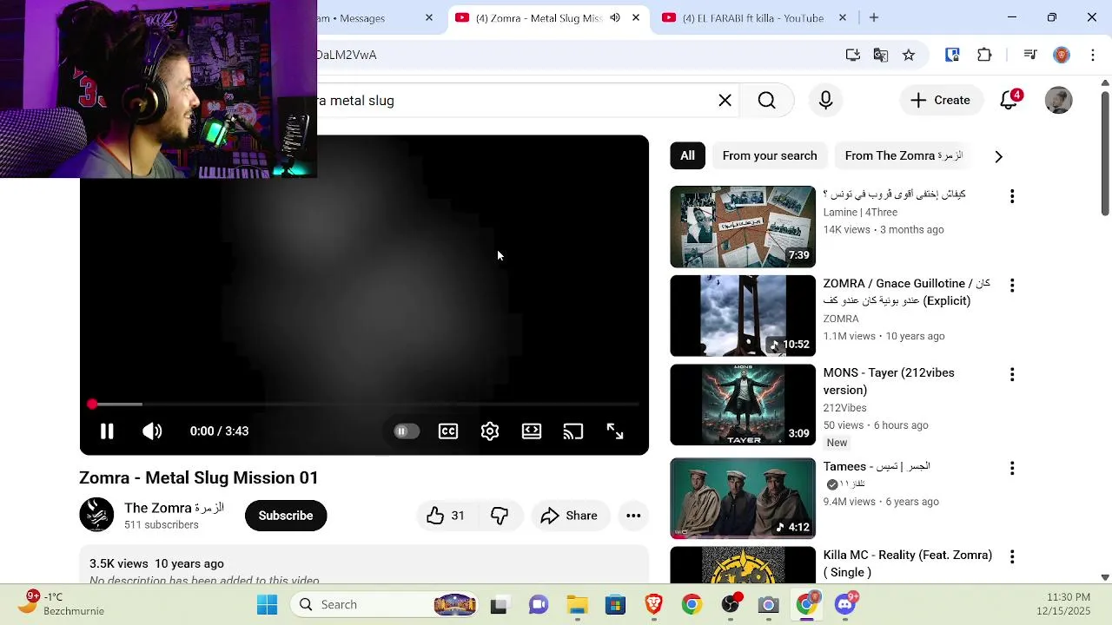This screenshot has height=625, width=1112.
Task: Toggle the autoplay switch in player
Action: (x=406, y=431)
